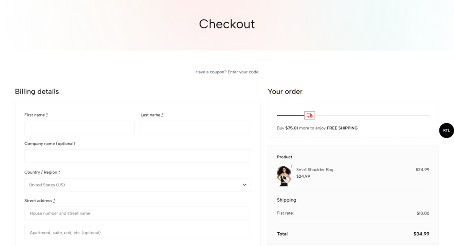Toggle the RTL layout button
The height and width of the screenshot is (246, 454).
[x=446, y=130]
